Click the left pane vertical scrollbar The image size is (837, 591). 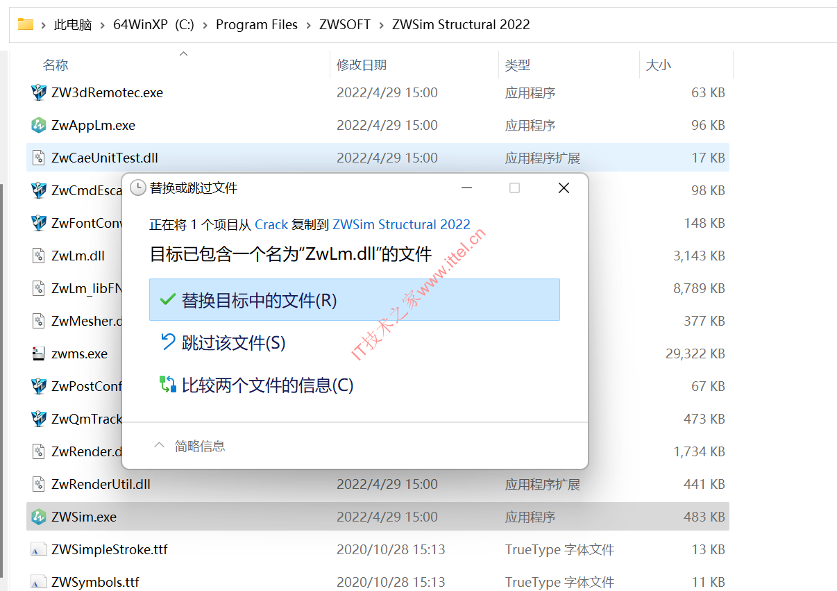point(3,381)
